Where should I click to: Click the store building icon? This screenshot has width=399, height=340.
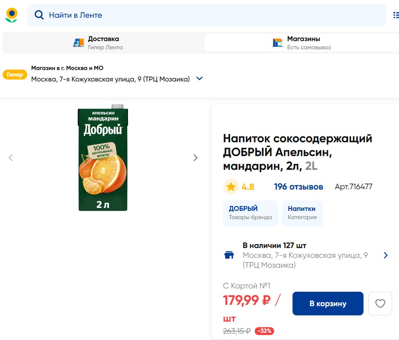(x=277, y=43)
